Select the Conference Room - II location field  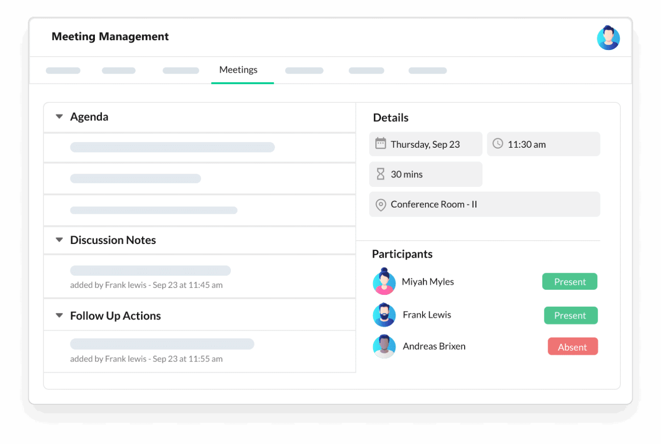tap(485, 204)
